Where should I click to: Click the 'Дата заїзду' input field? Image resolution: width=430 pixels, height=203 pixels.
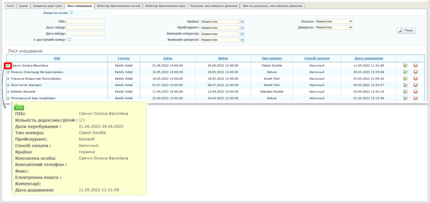pyautogui.click(x=86, y=27)
